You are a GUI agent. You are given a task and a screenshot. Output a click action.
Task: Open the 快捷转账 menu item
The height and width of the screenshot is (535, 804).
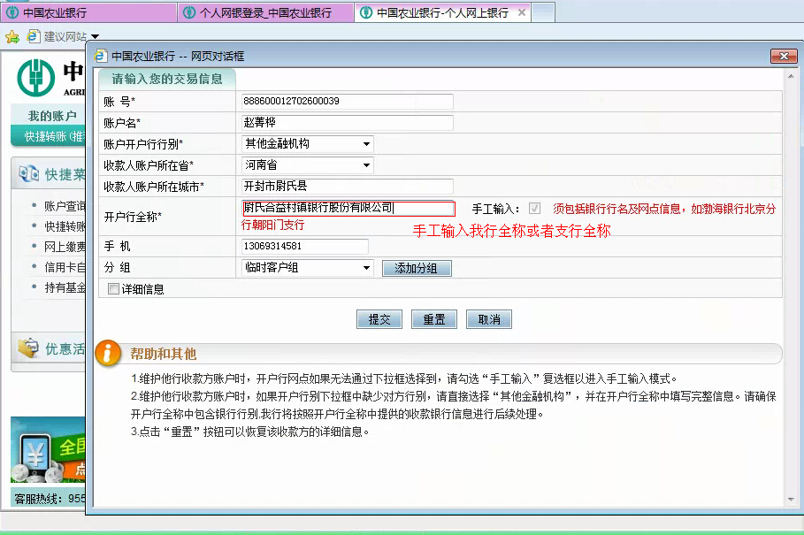coord(50,136)
